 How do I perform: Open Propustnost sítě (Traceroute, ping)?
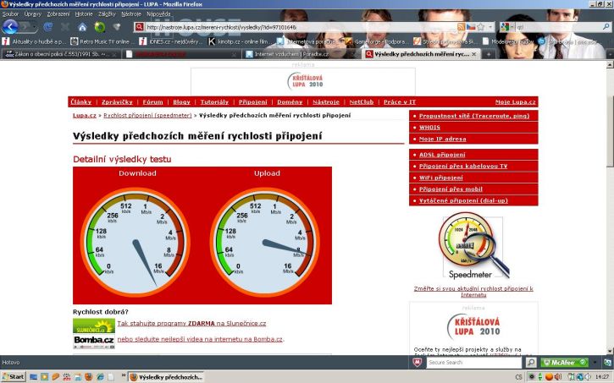coord(473,116)
